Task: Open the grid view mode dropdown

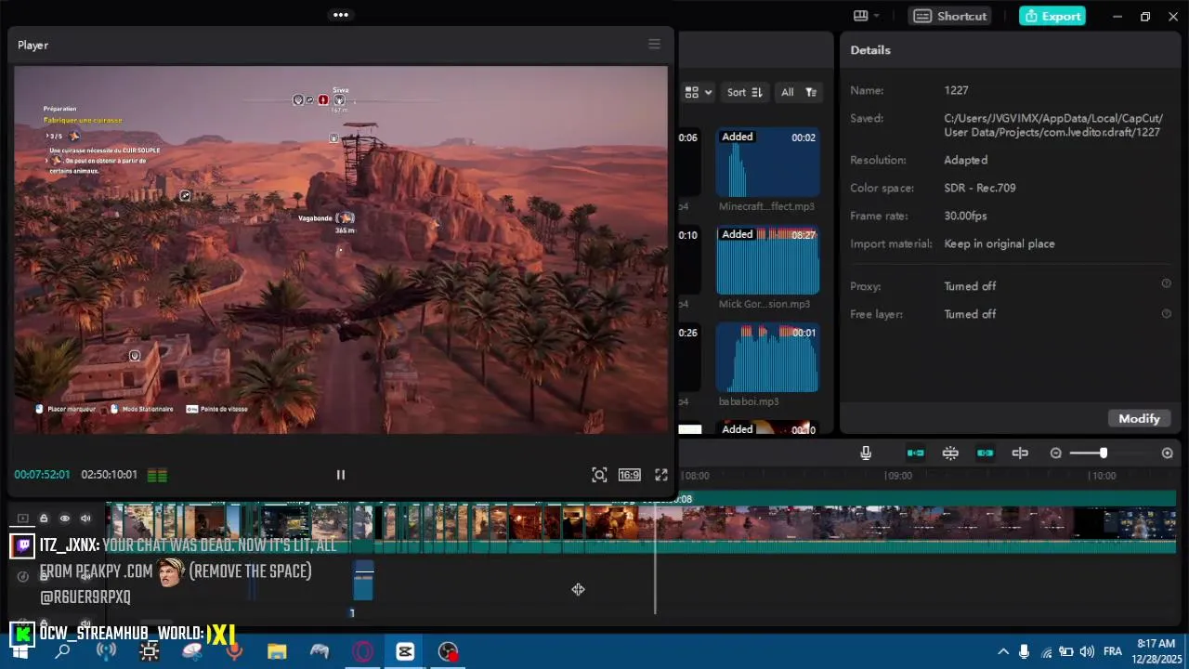Action: coord(699,92)
